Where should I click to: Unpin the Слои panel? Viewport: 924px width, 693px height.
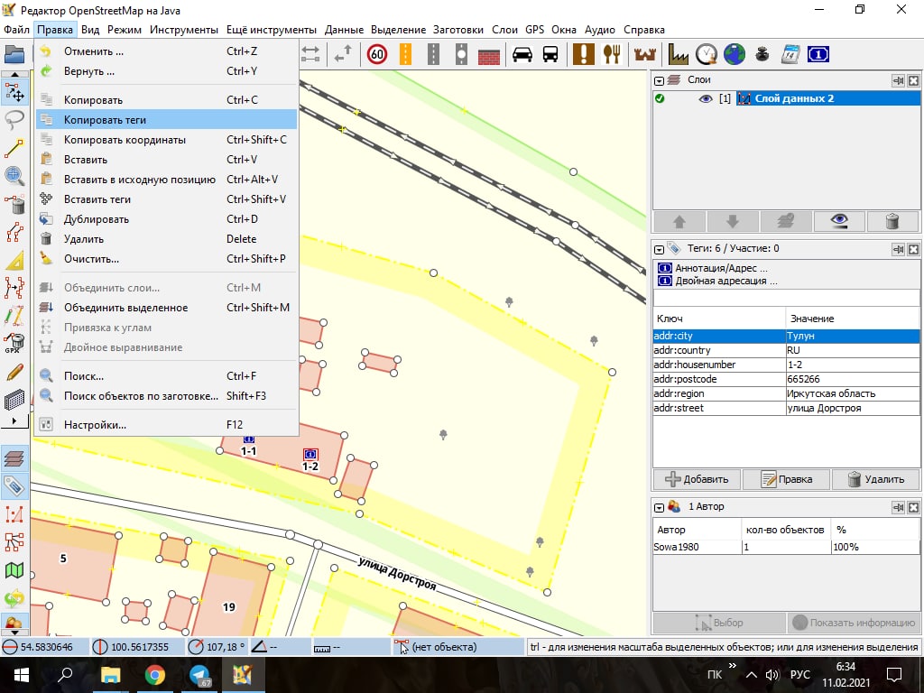click(898, 80)
